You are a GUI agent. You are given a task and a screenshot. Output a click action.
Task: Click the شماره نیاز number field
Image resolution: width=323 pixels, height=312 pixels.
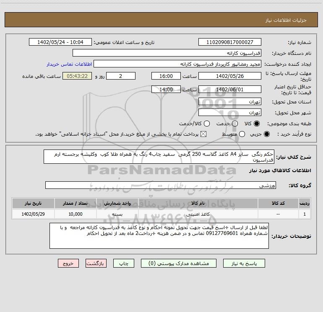pyautogui.click(x=229, y=42)
